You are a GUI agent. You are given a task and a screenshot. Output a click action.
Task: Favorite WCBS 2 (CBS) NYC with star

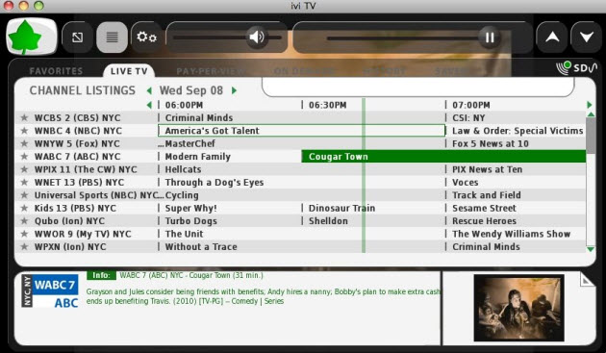pos(24,118)
